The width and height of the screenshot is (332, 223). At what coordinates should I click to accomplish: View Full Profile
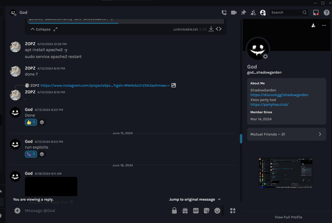click(288, 217)
